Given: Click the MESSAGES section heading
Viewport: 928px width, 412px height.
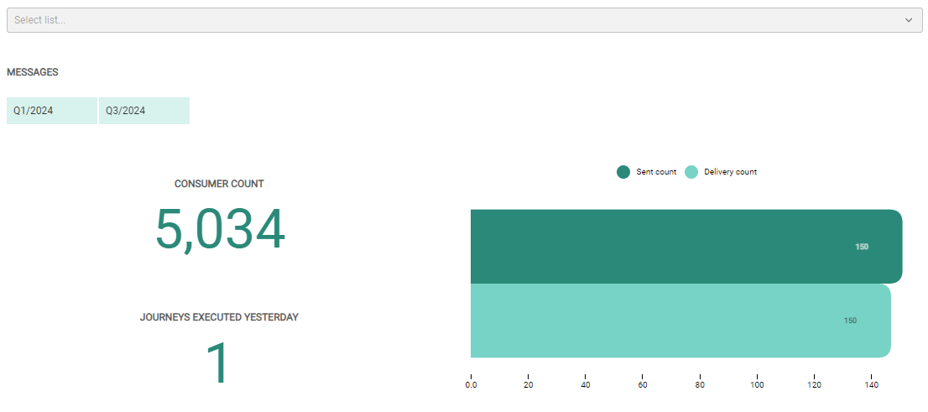Looking at the screenshot, I should pyautogui.click(x=33, y=72).
